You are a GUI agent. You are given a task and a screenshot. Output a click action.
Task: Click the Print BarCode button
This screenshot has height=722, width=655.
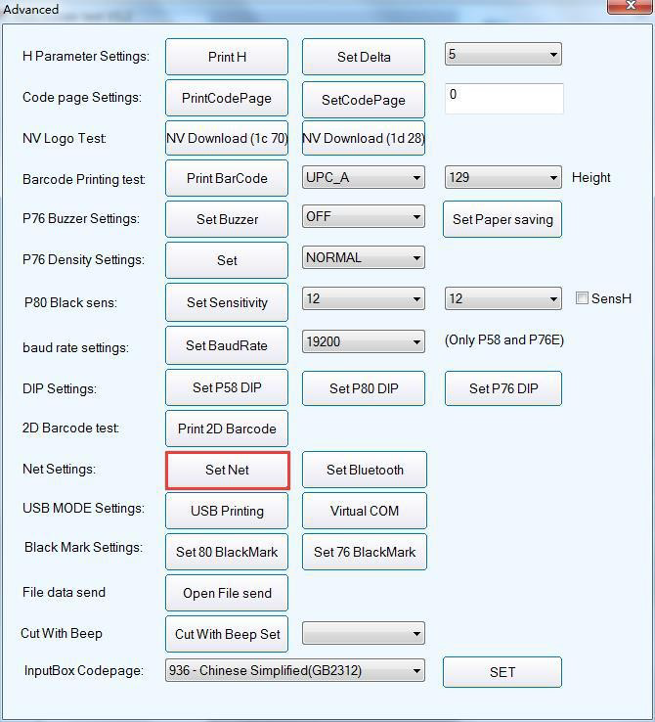point(227,178)
